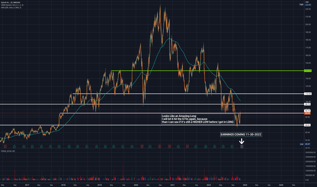Click the orange 83.00 current price tag
Screen dimensions: 317x187
click(307, 114)
